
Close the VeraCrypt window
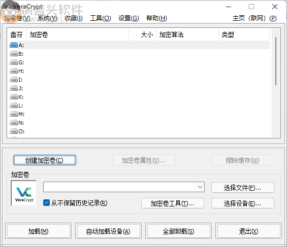point(275,7)
